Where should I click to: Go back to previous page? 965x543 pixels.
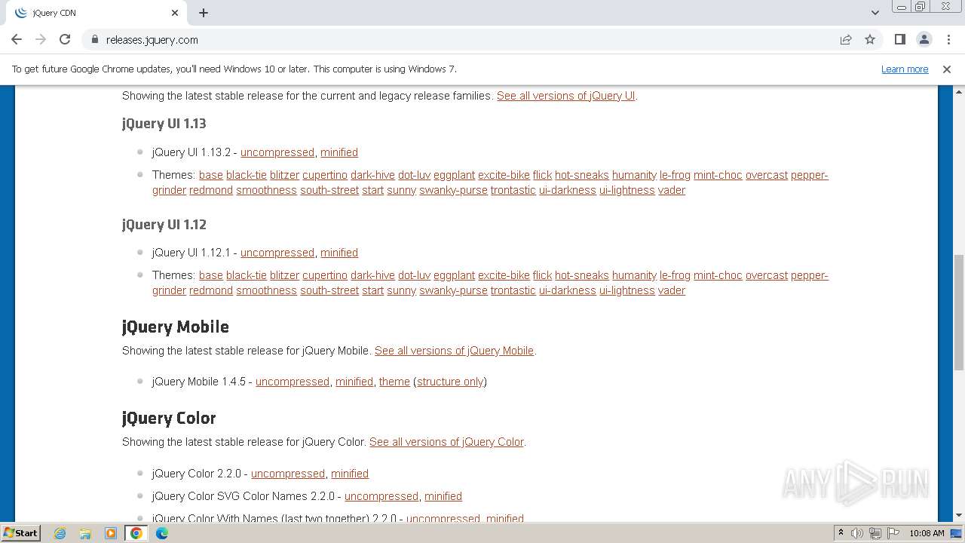[17, 39]
